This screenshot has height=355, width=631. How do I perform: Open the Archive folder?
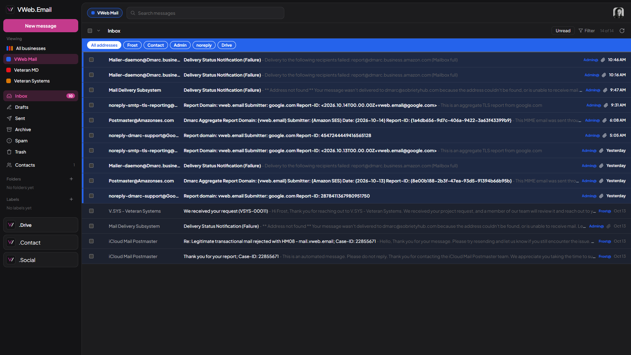pyautogui.click(x=41, y=130)
